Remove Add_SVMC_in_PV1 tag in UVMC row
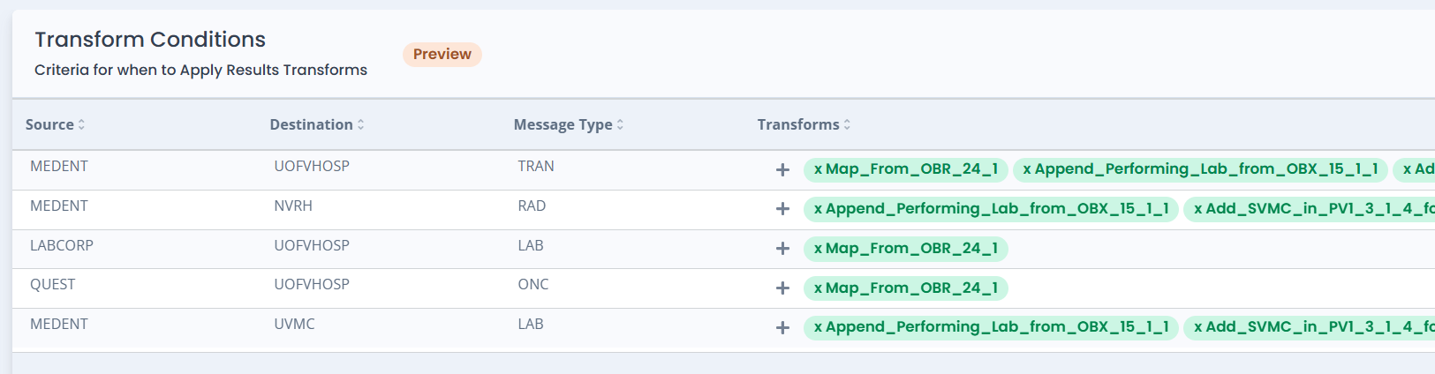 point(1198,327)
